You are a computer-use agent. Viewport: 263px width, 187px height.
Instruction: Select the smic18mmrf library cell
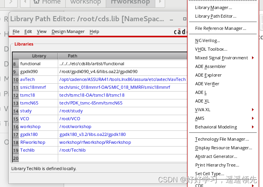click(x=38, y=88)
